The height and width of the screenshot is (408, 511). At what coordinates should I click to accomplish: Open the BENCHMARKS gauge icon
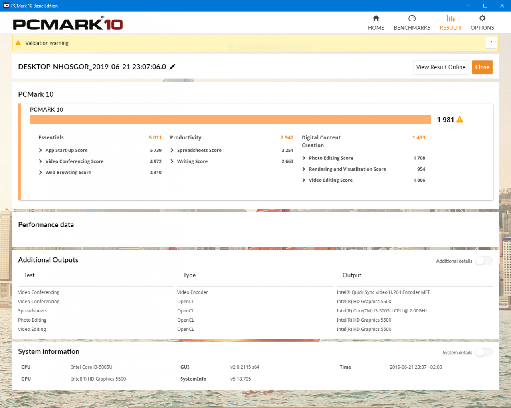412,18
